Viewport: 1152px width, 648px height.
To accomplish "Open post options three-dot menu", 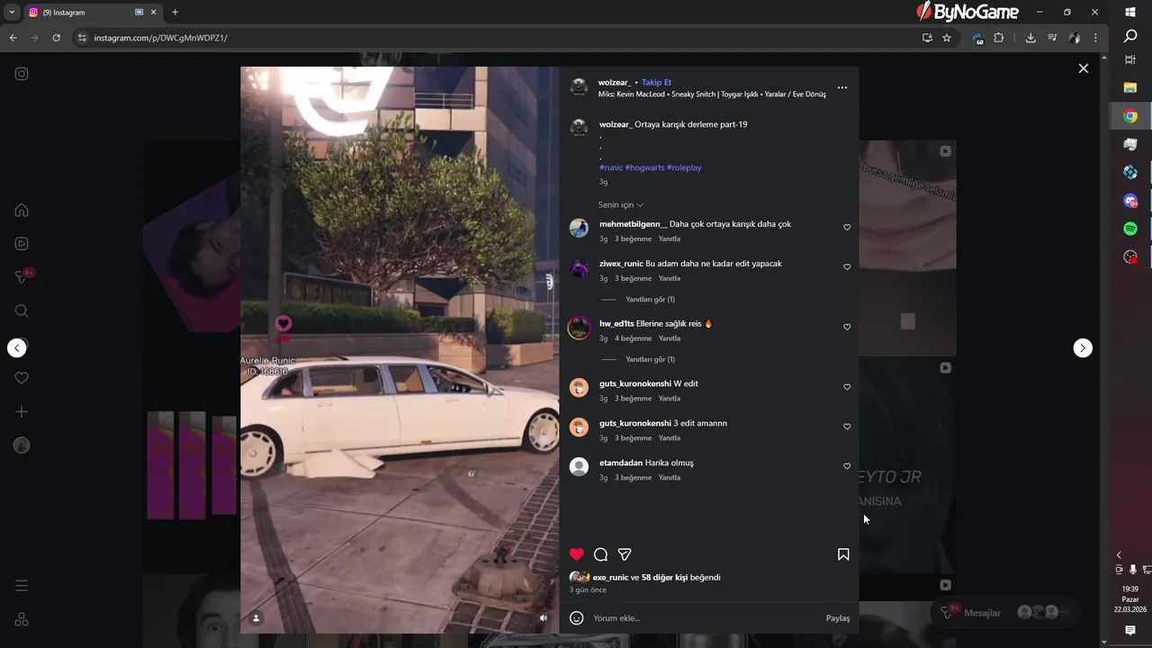I will 842,87.
